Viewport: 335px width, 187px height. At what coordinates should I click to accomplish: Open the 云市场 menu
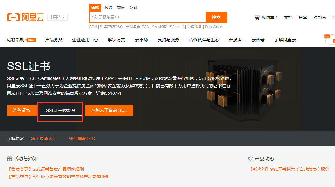pyautogui.click(x=141, y=39)
